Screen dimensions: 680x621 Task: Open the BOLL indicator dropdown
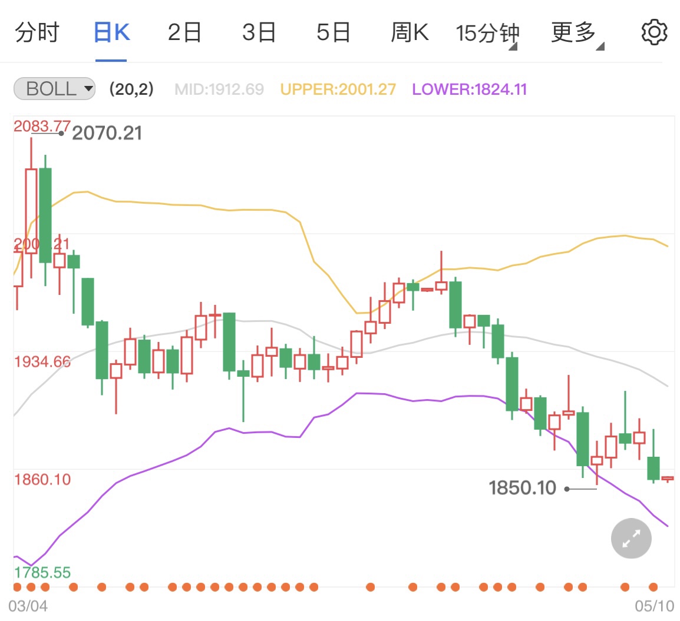click(54, 89)
